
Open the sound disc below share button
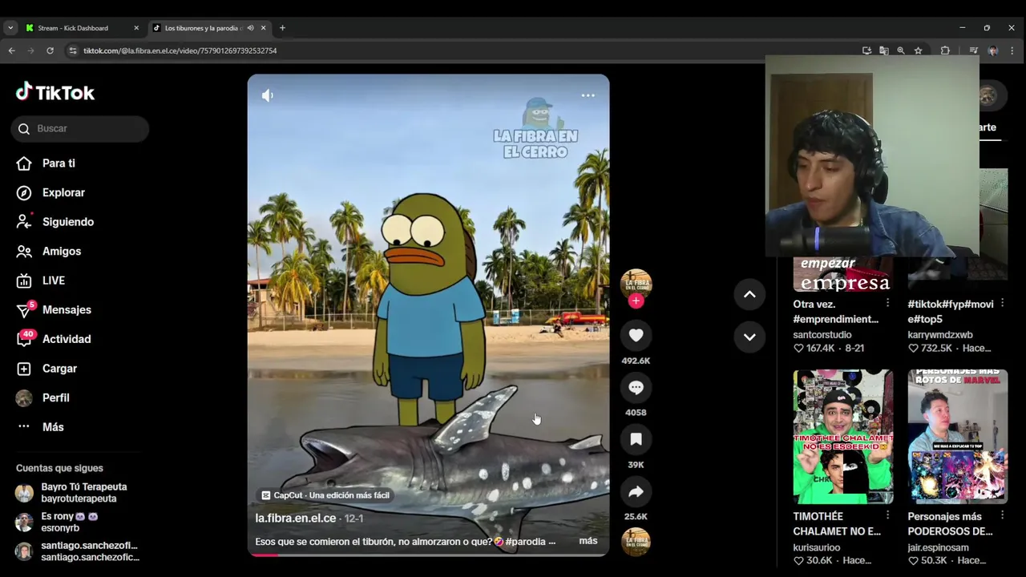pos(636,542)
